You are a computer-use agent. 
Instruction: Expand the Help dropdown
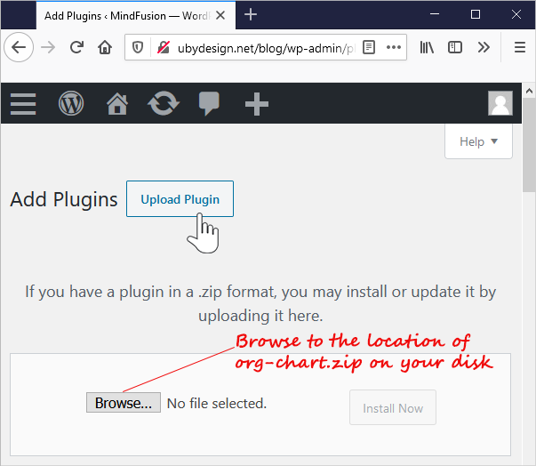click(478, 141)
